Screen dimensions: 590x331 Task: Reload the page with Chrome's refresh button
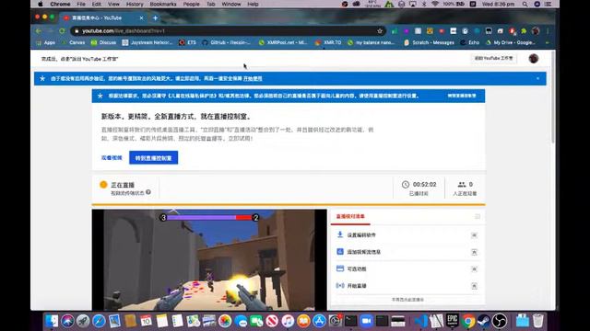tap(62, 30)
